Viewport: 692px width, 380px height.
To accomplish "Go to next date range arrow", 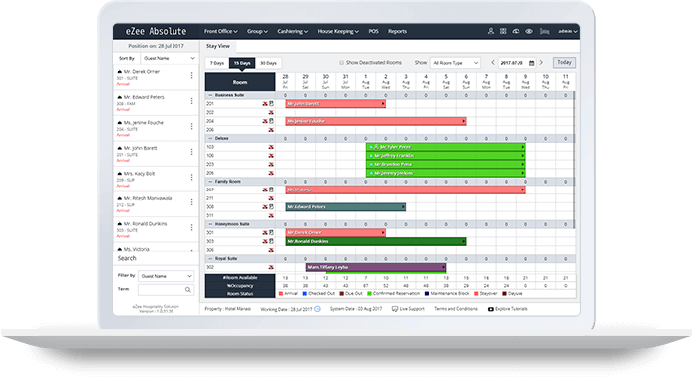I will point(542,63).
